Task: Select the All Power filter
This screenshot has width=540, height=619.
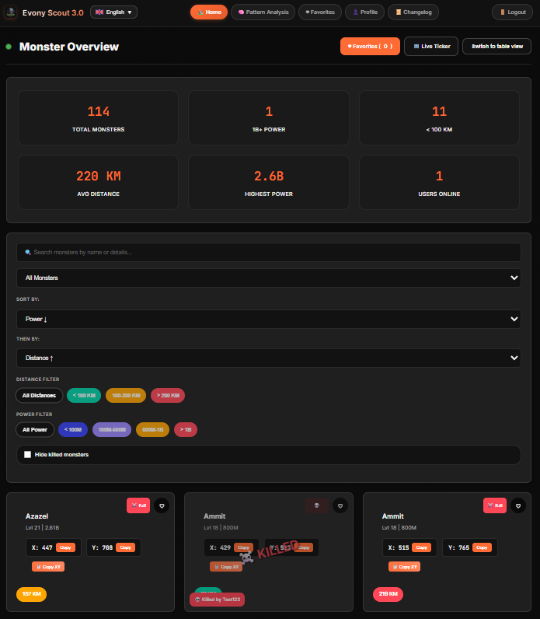Action: pyautogui.click(x=35, y=430)
